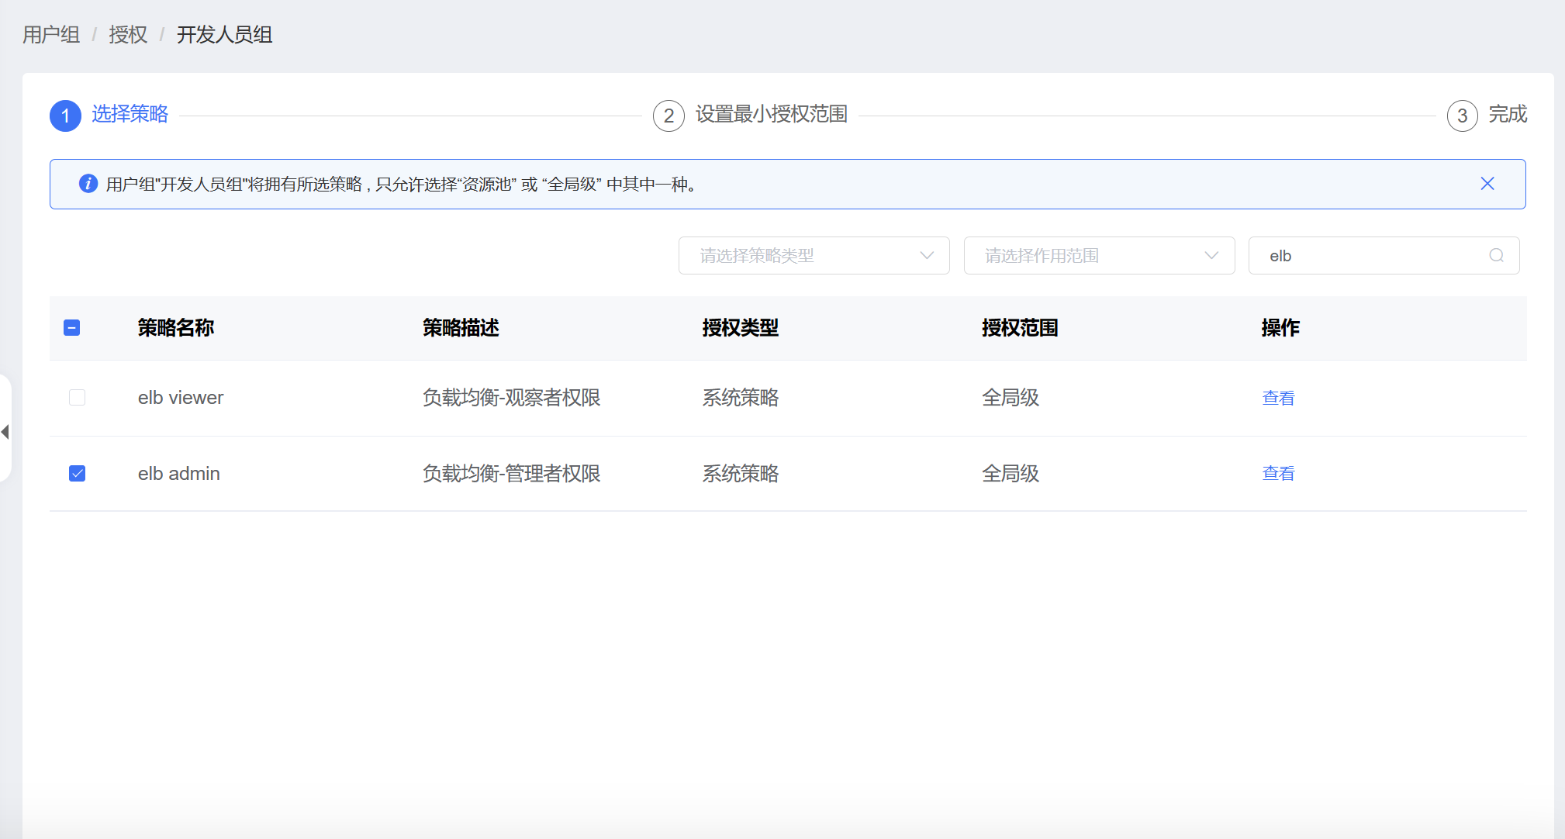This screenshot has width=1565, height=839.
Task: Click 开发人员组 breadcrumb item
Action: (x=224, y=35)
